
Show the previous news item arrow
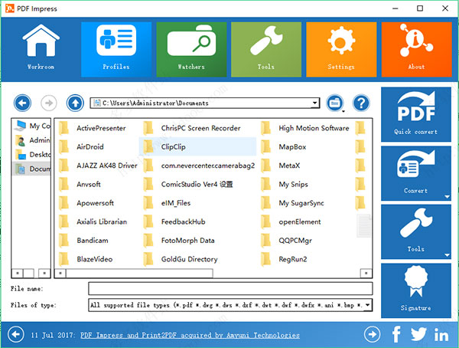pyautogui.click(x=16, y=334)
